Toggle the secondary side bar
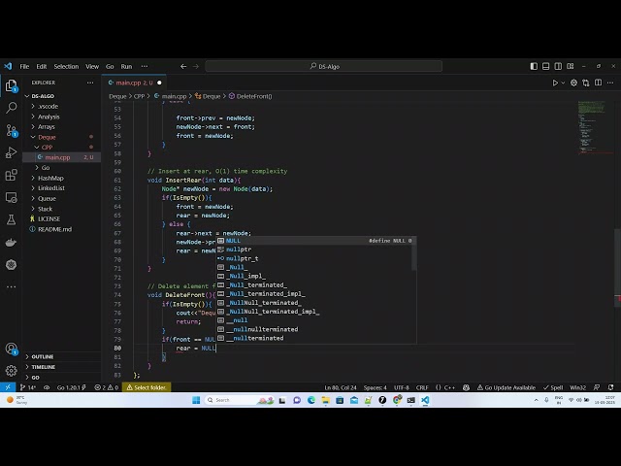This screenshot has width=621, height=466. click(x=558, y=66)
